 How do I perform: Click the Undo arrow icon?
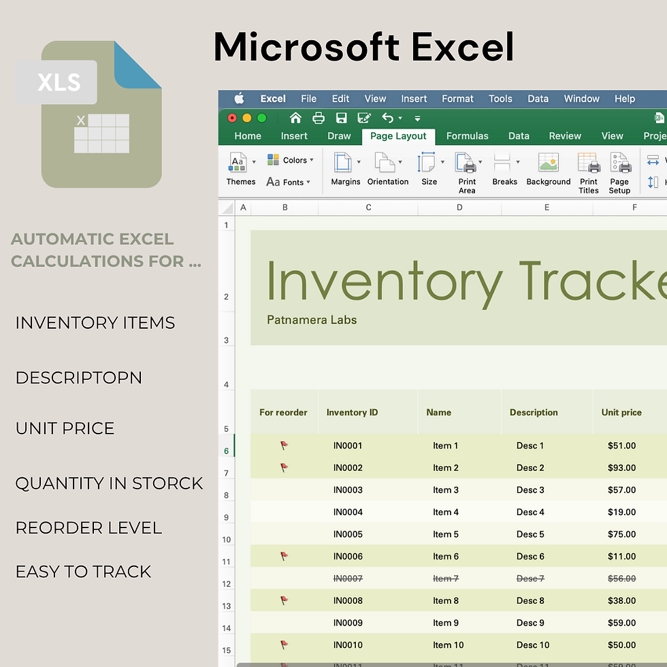click(x=387, y=118)
